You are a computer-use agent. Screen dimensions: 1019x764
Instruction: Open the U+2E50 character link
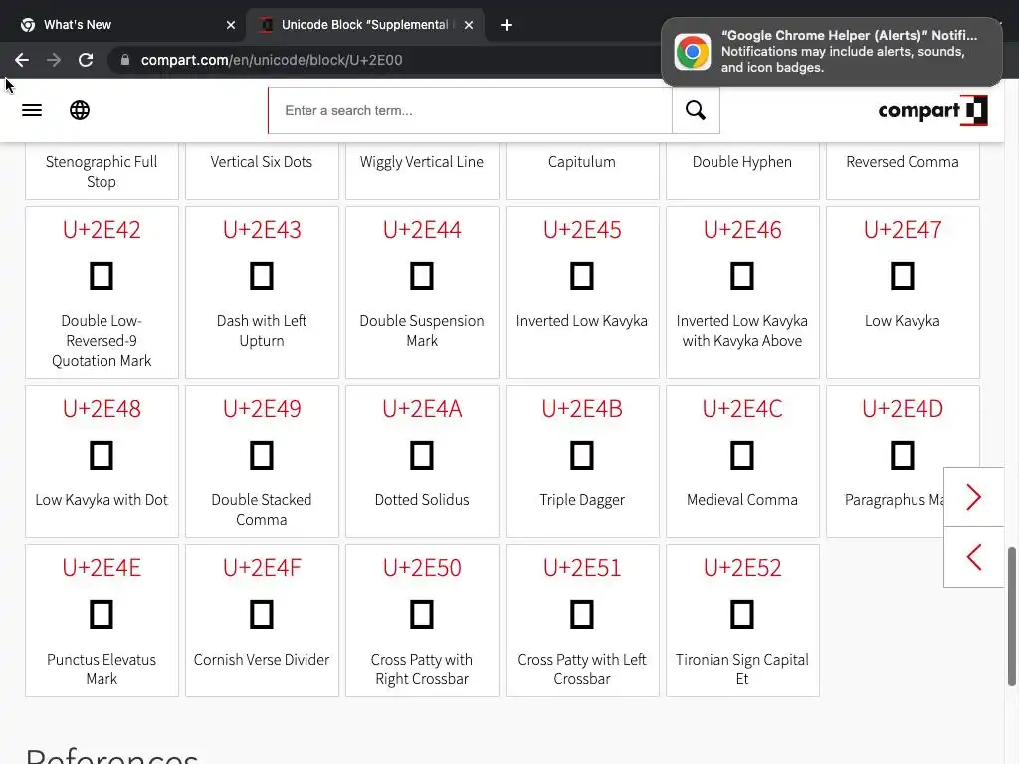click(422, 568)
